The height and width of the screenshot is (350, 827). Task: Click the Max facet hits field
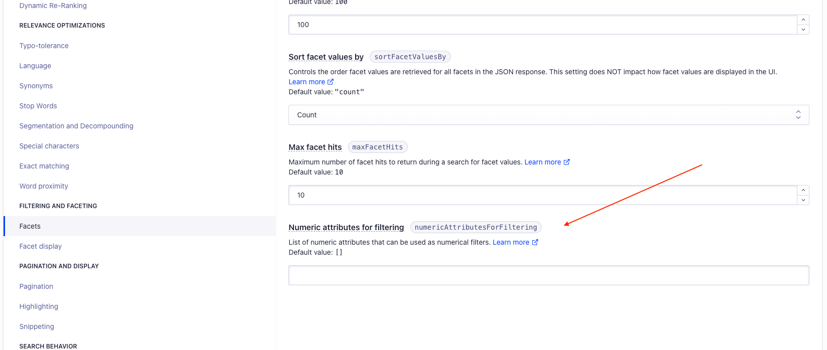(543, 195)
